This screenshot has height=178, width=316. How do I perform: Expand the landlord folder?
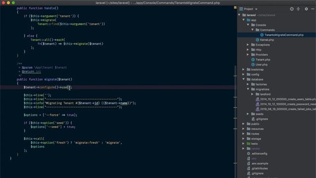click(252, 94)
